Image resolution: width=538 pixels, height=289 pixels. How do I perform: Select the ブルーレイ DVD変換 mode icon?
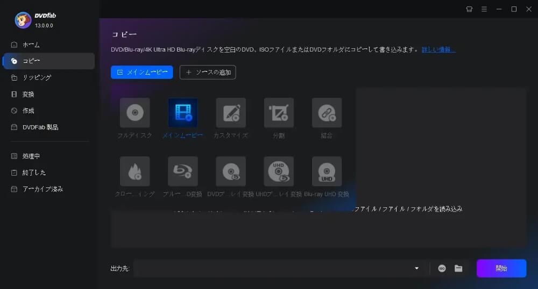pos(183,171)
